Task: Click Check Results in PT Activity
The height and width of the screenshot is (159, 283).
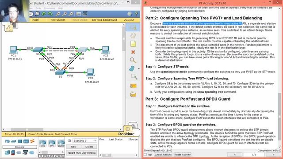Action: (163, 155)
